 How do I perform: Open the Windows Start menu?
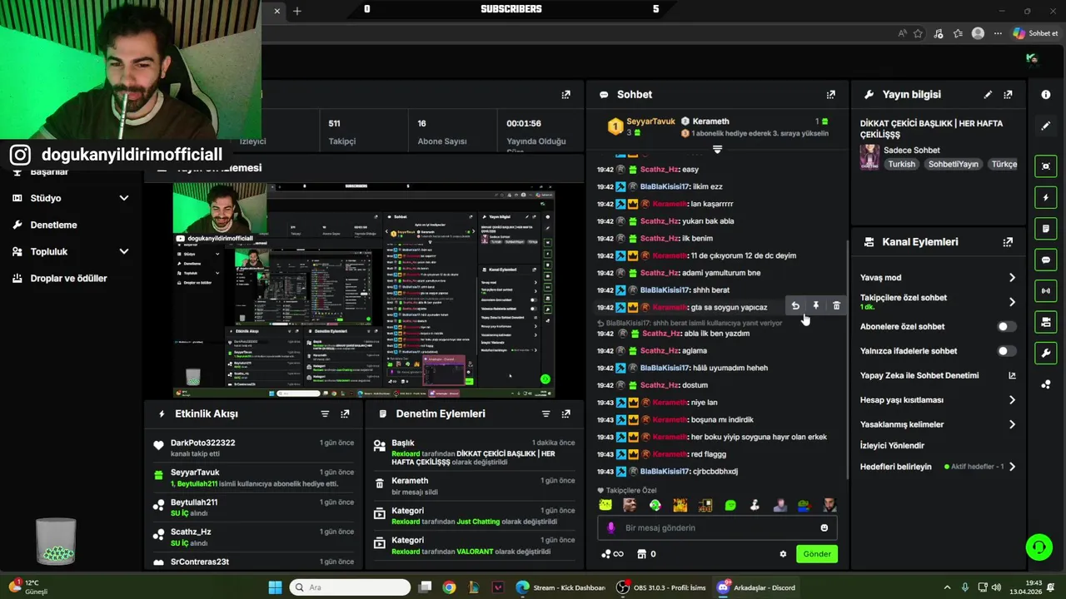click(x=275, y=587)
